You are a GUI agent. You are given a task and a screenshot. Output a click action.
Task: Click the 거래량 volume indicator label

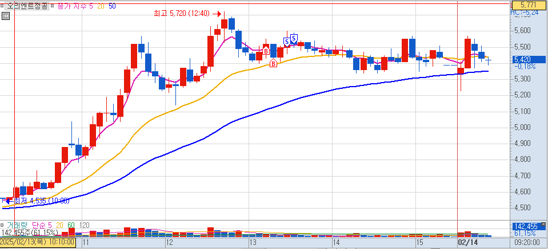[x=18, y=225]
